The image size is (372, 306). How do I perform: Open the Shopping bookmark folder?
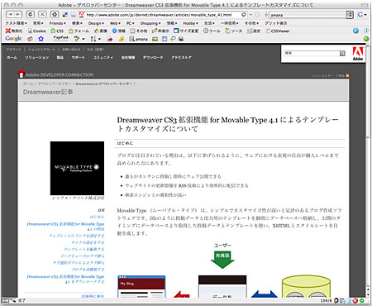tap(150, 23)
